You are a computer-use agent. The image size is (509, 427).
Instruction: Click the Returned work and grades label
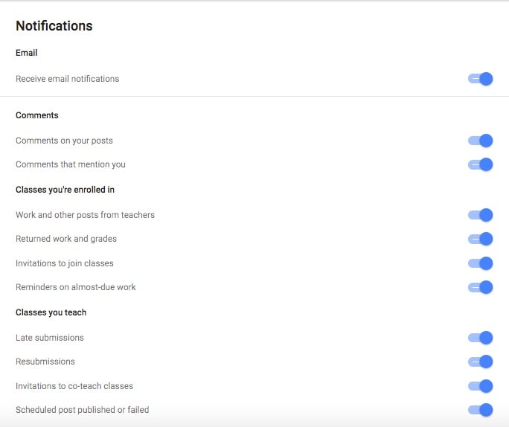click(x=66, y=239)
